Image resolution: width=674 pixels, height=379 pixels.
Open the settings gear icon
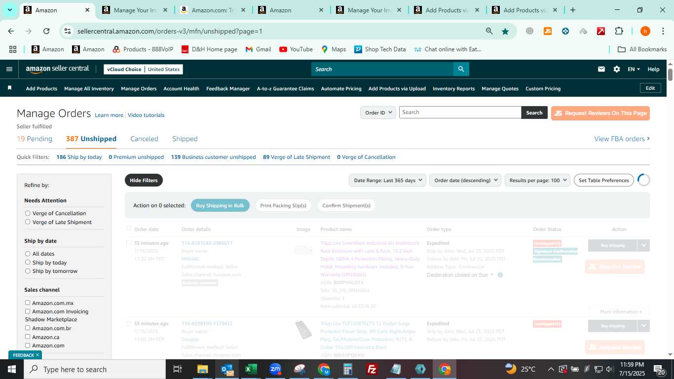(617, 69)
